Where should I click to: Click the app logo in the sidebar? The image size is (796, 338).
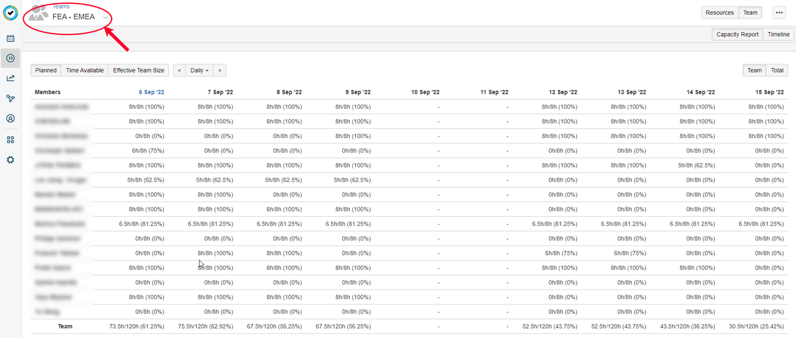coord(10,13)
